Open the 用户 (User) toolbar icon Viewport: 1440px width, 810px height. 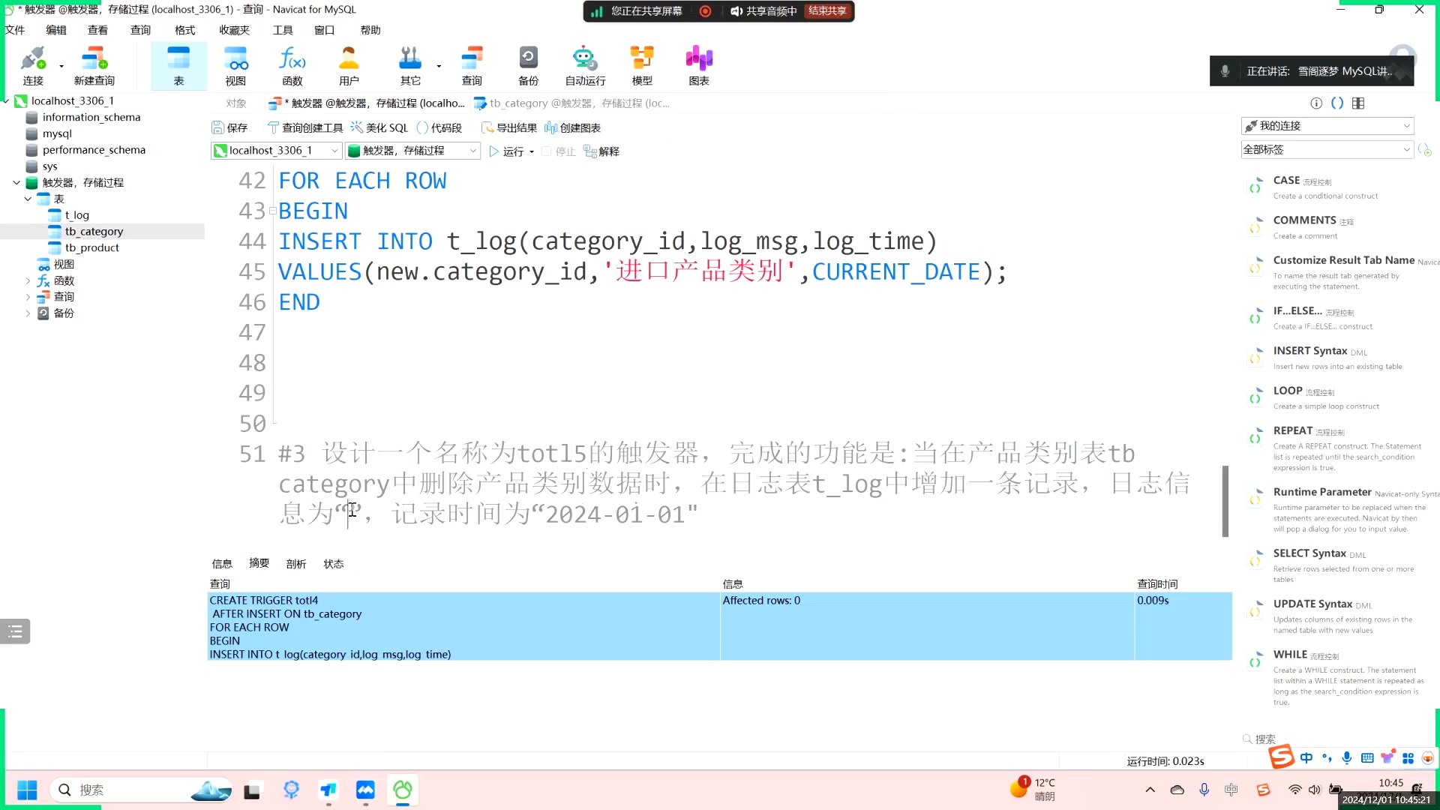tap(349, 65)
